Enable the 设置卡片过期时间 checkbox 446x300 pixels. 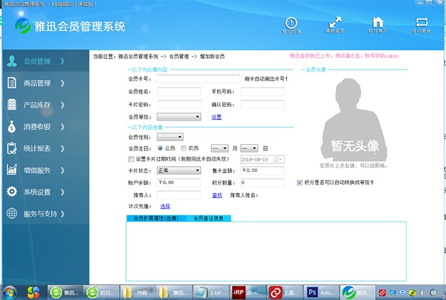pyautogui.click(x=131, y=160)
